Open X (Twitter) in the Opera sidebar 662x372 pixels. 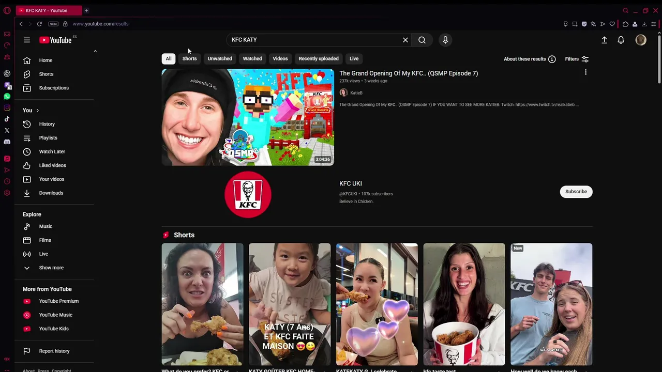tap(7, 130)
